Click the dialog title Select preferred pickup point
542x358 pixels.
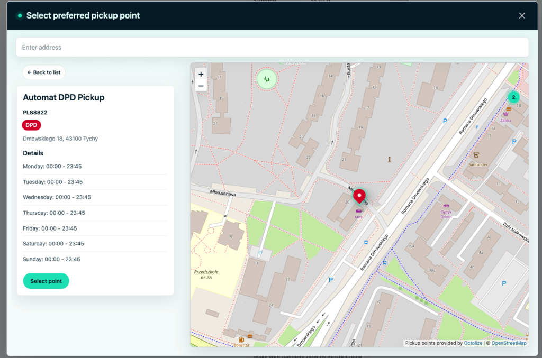83,15
